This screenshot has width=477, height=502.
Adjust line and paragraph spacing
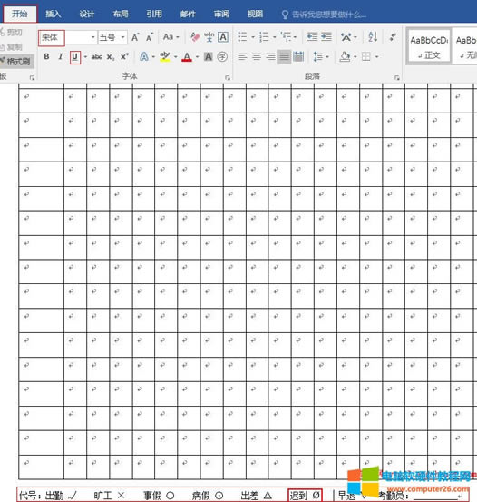pyautogui.click(x=318, y=57)
